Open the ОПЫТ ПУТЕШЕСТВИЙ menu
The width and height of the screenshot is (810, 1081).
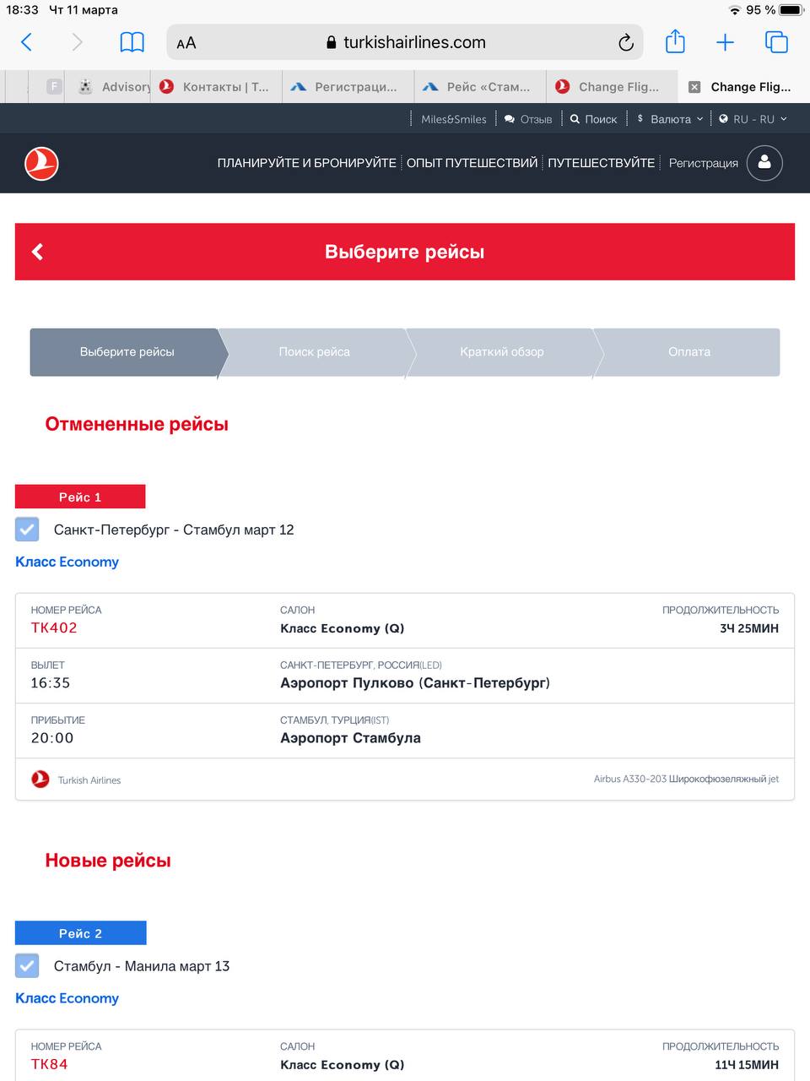[x=472, y=163]
